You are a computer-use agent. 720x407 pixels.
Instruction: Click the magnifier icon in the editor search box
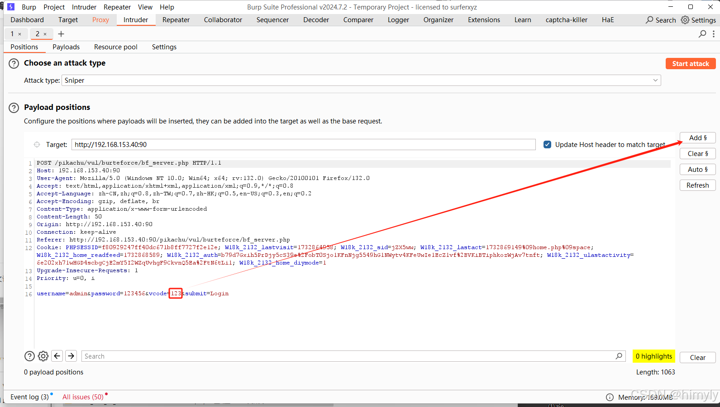(x=619, y=356)
